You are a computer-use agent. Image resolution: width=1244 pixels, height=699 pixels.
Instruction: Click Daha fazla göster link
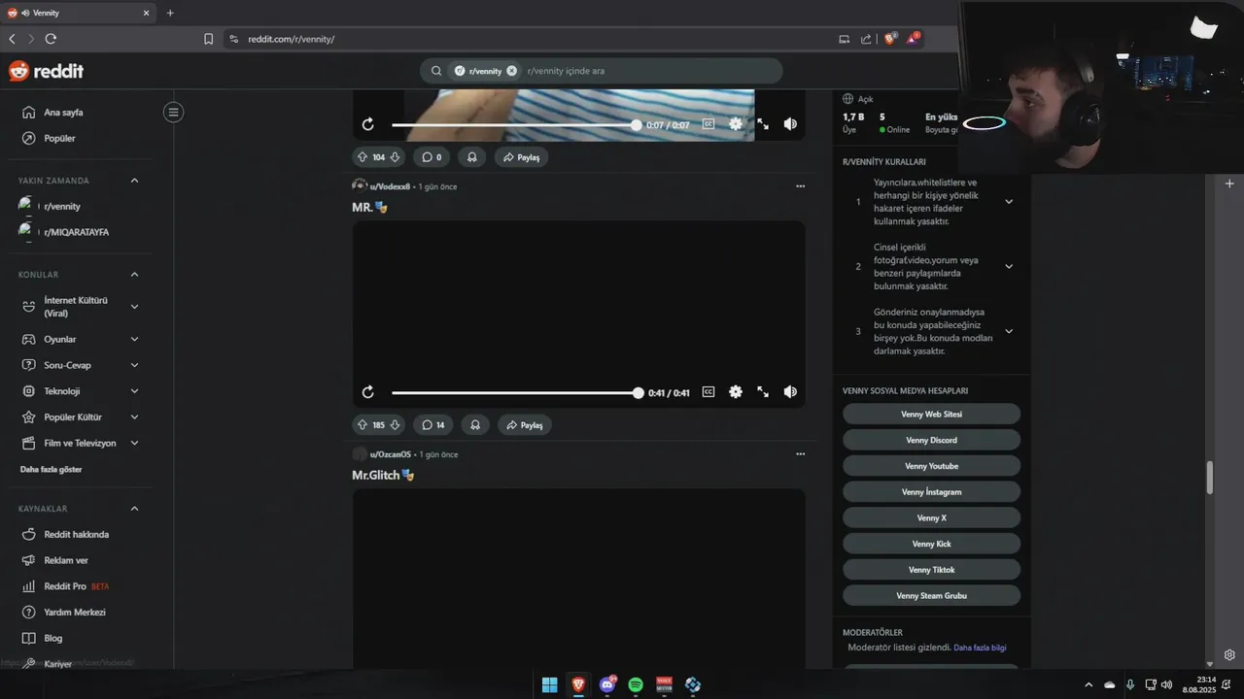click(x=51, y=470)
